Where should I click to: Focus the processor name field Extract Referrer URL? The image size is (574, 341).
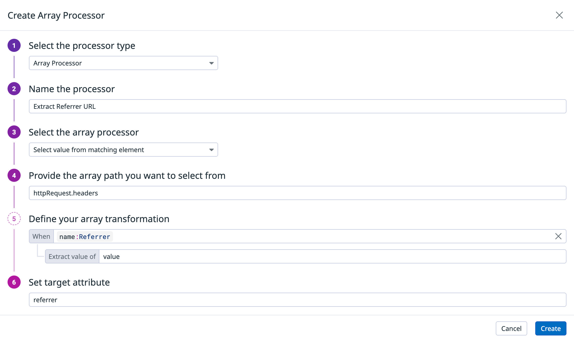pos(297,107)
